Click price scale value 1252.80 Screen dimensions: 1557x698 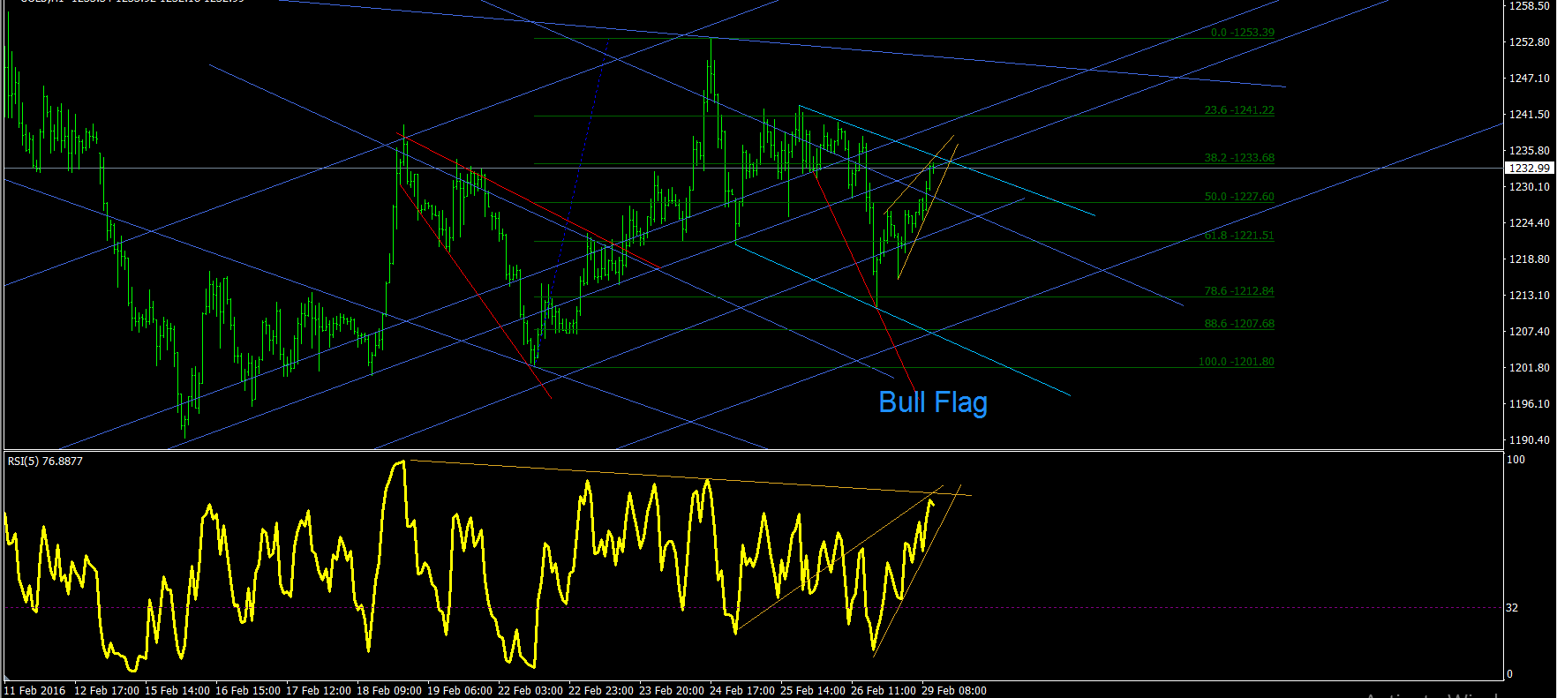tap(1530, 42)
